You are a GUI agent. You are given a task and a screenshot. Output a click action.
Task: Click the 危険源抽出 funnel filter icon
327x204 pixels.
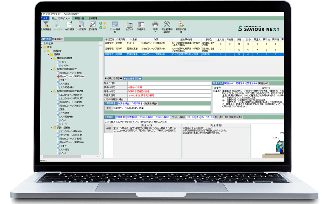(x=46, y=24)
